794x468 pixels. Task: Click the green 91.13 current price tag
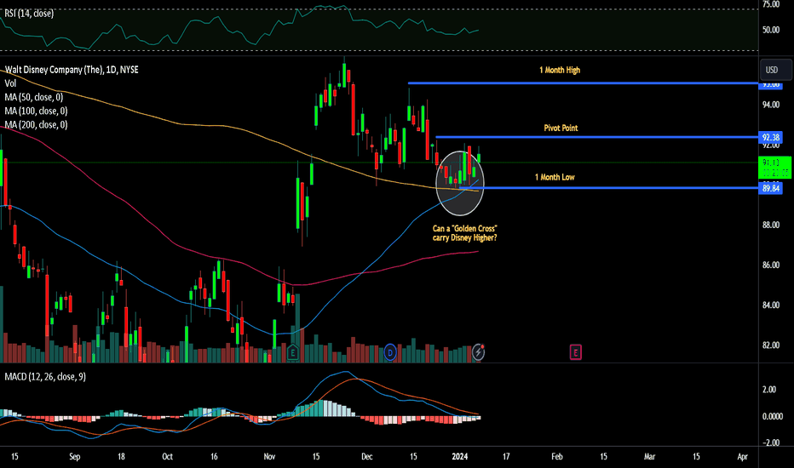pyautogui.click(x=774, y=168)
